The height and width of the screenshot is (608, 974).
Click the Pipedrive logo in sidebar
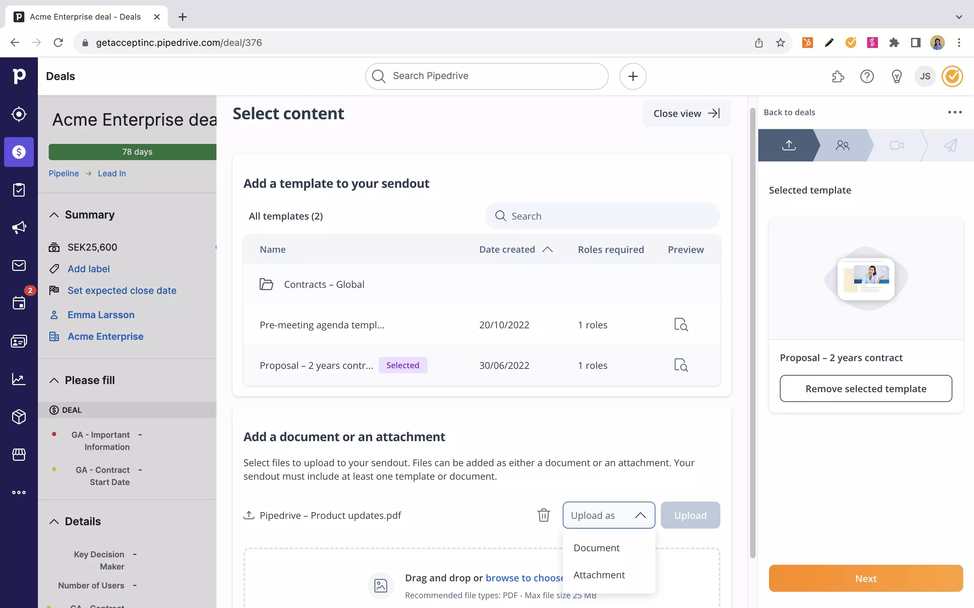point(19,76)
